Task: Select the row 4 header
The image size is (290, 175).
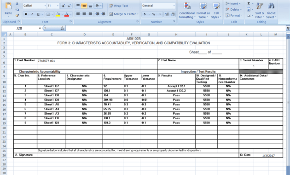Action: pyautogui.click(x=4, y=52)
